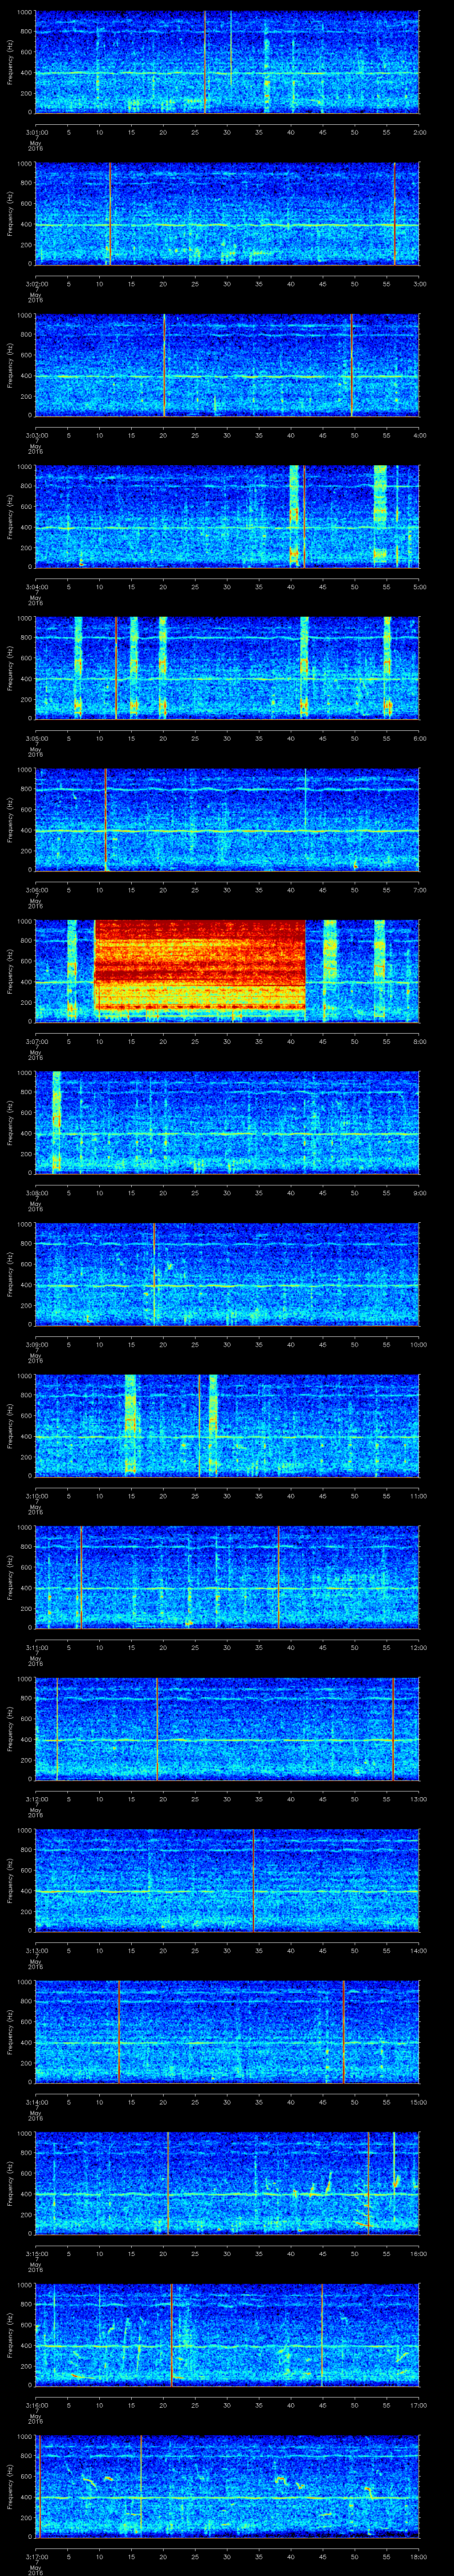Image resolution: width=454 pixels, height=2576 pixels.
Task: Click the spectrogram panel starting at 3:04:00
Action: point(227,516)
